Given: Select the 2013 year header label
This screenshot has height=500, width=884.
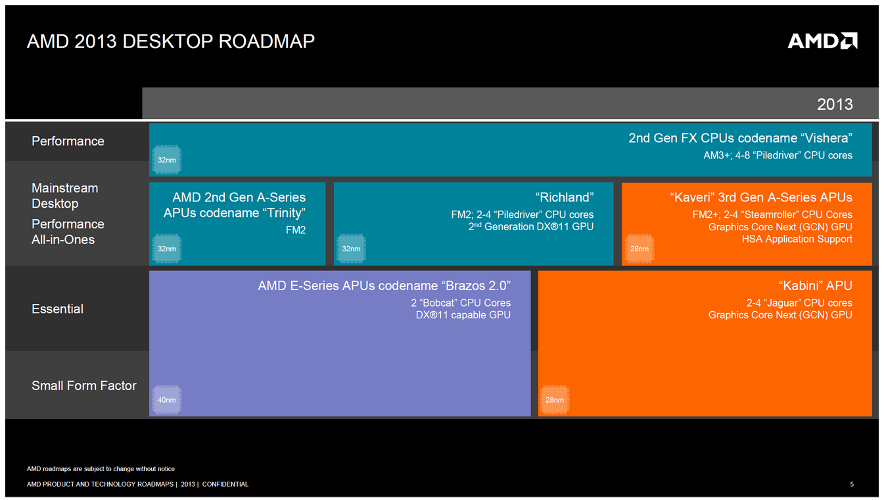Looking at the screenshot, I should tap(835, 104).
